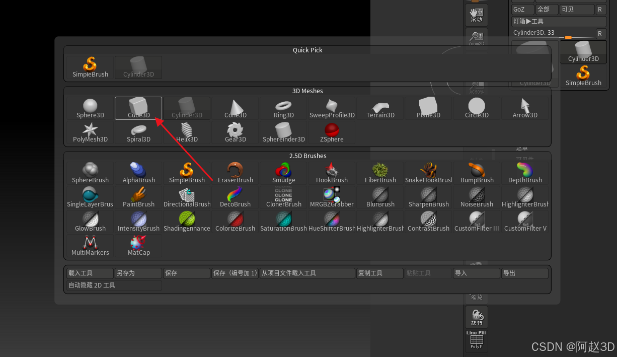Select the Arrow3D primitive
Screen dimensions: 617x357
(525, 108)
